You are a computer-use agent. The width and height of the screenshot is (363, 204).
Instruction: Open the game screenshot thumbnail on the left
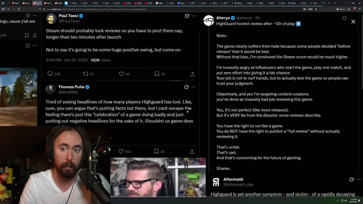tap(18, 97)
